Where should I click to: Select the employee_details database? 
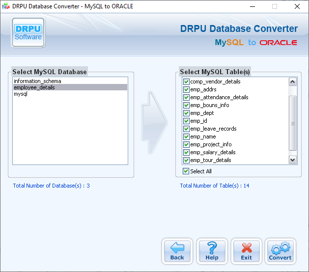[70, 87]
